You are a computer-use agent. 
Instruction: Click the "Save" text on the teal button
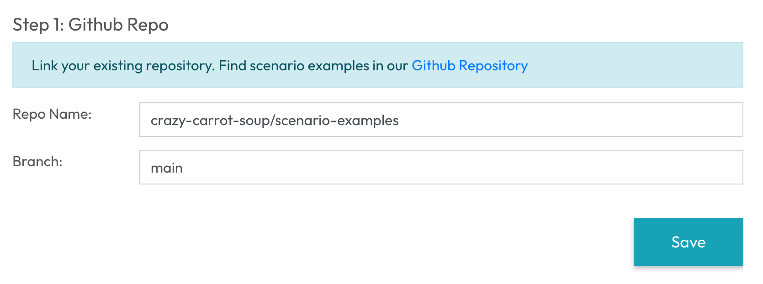coord(688,242)
